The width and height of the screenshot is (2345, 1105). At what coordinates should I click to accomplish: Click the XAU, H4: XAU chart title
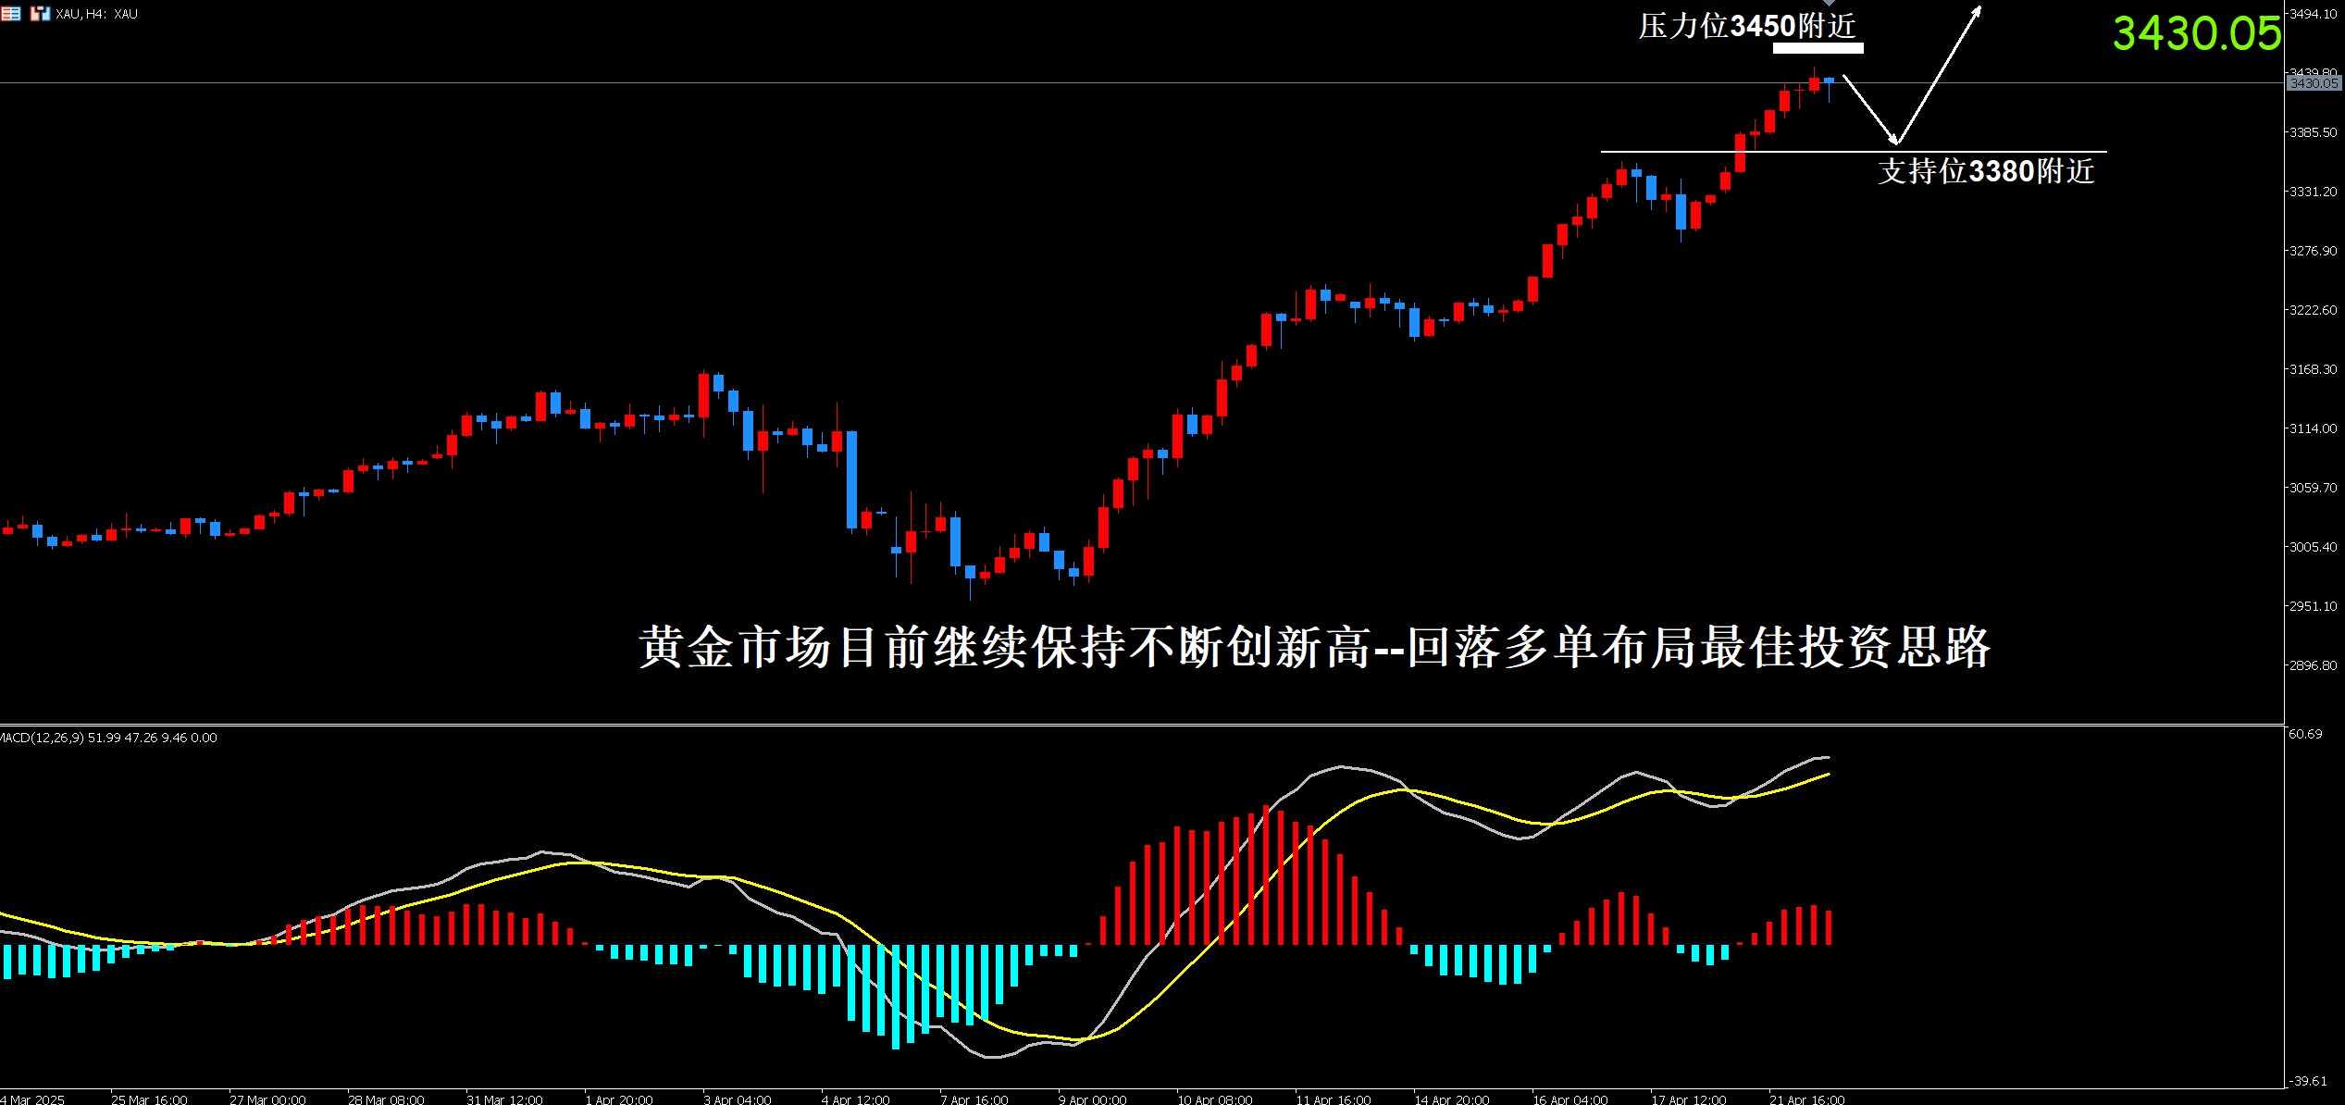(x=96, y=14)
